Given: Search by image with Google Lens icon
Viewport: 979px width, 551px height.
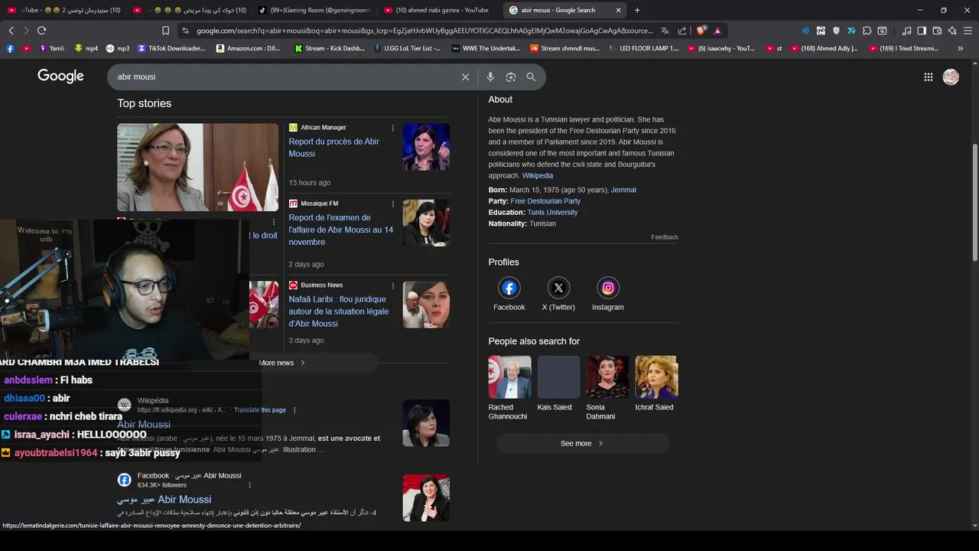Looking at the screenshot, I should click(511, 77).
